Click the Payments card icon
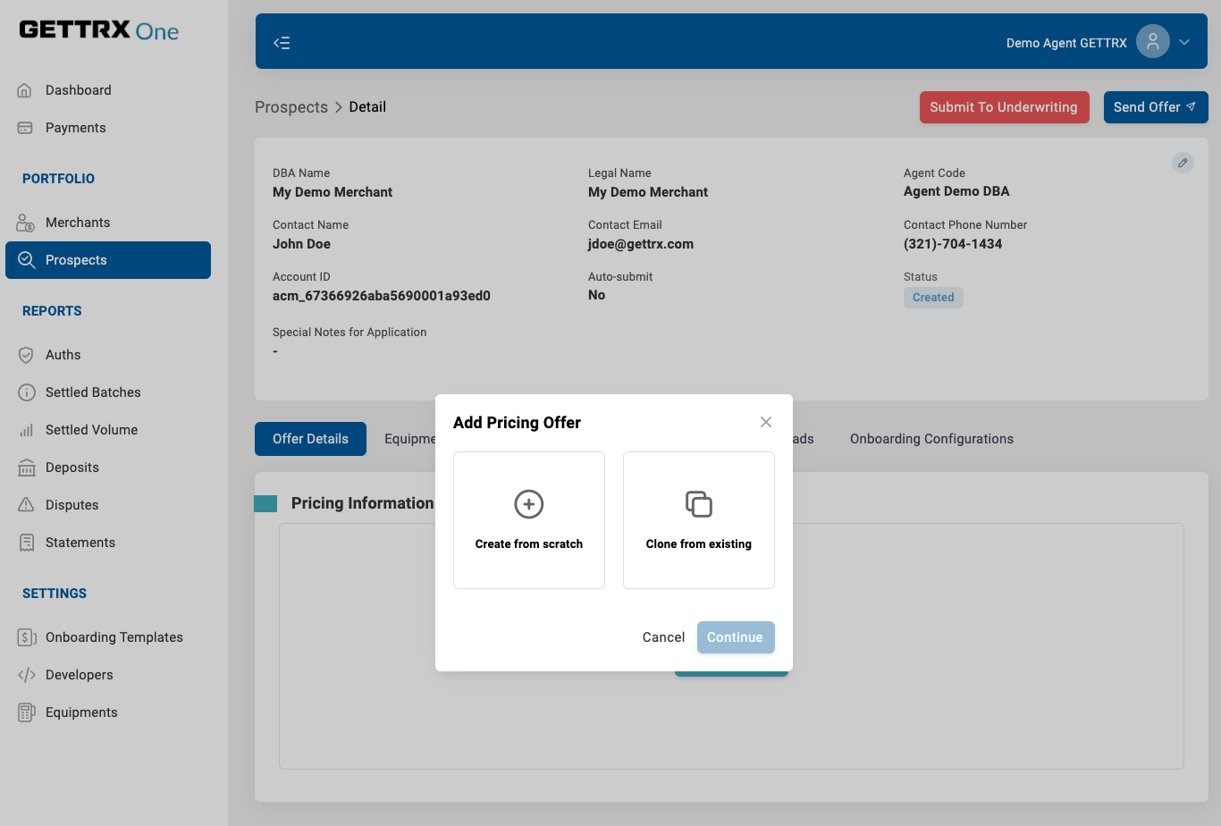 coord(25,128)
